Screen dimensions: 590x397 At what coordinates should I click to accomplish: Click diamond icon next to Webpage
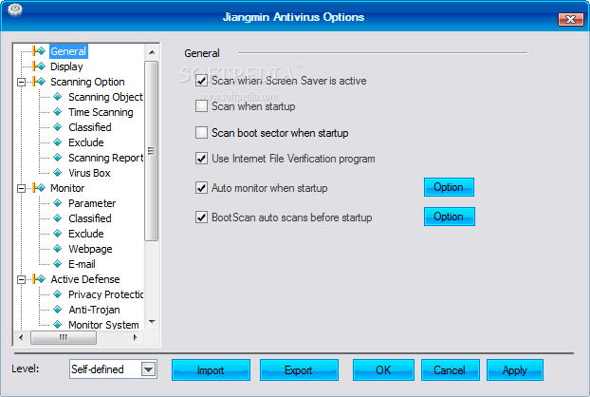click(57, 249)
